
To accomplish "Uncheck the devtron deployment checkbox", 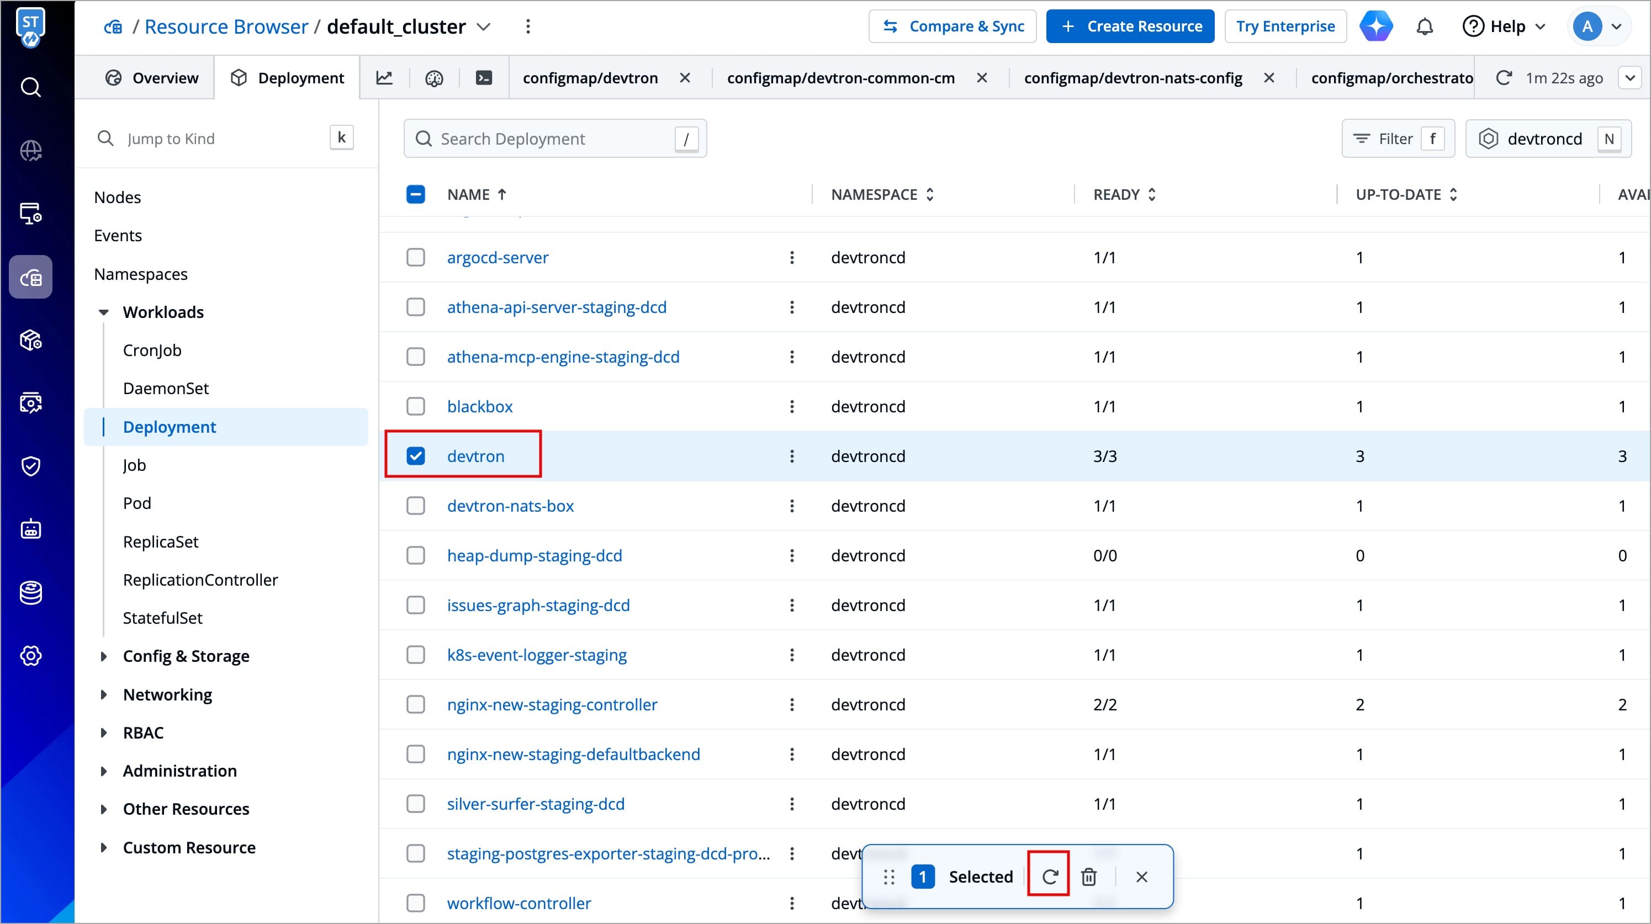I will click(x=415, y=455).
